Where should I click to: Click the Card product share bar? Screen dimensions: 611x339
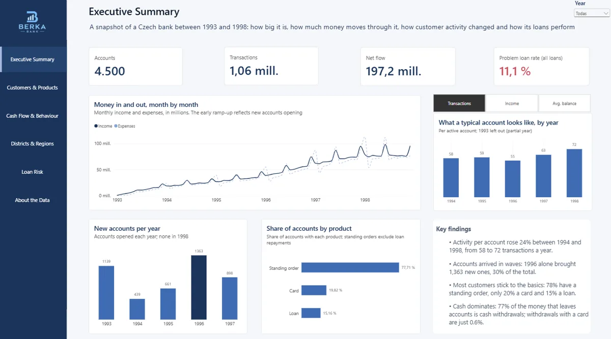coord(314,290)
